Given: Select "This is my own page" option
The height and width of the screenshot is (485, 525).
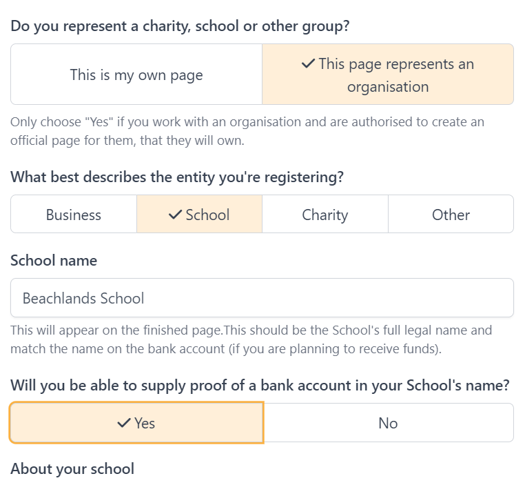Looking at the screenshot, I should [136, 75].
